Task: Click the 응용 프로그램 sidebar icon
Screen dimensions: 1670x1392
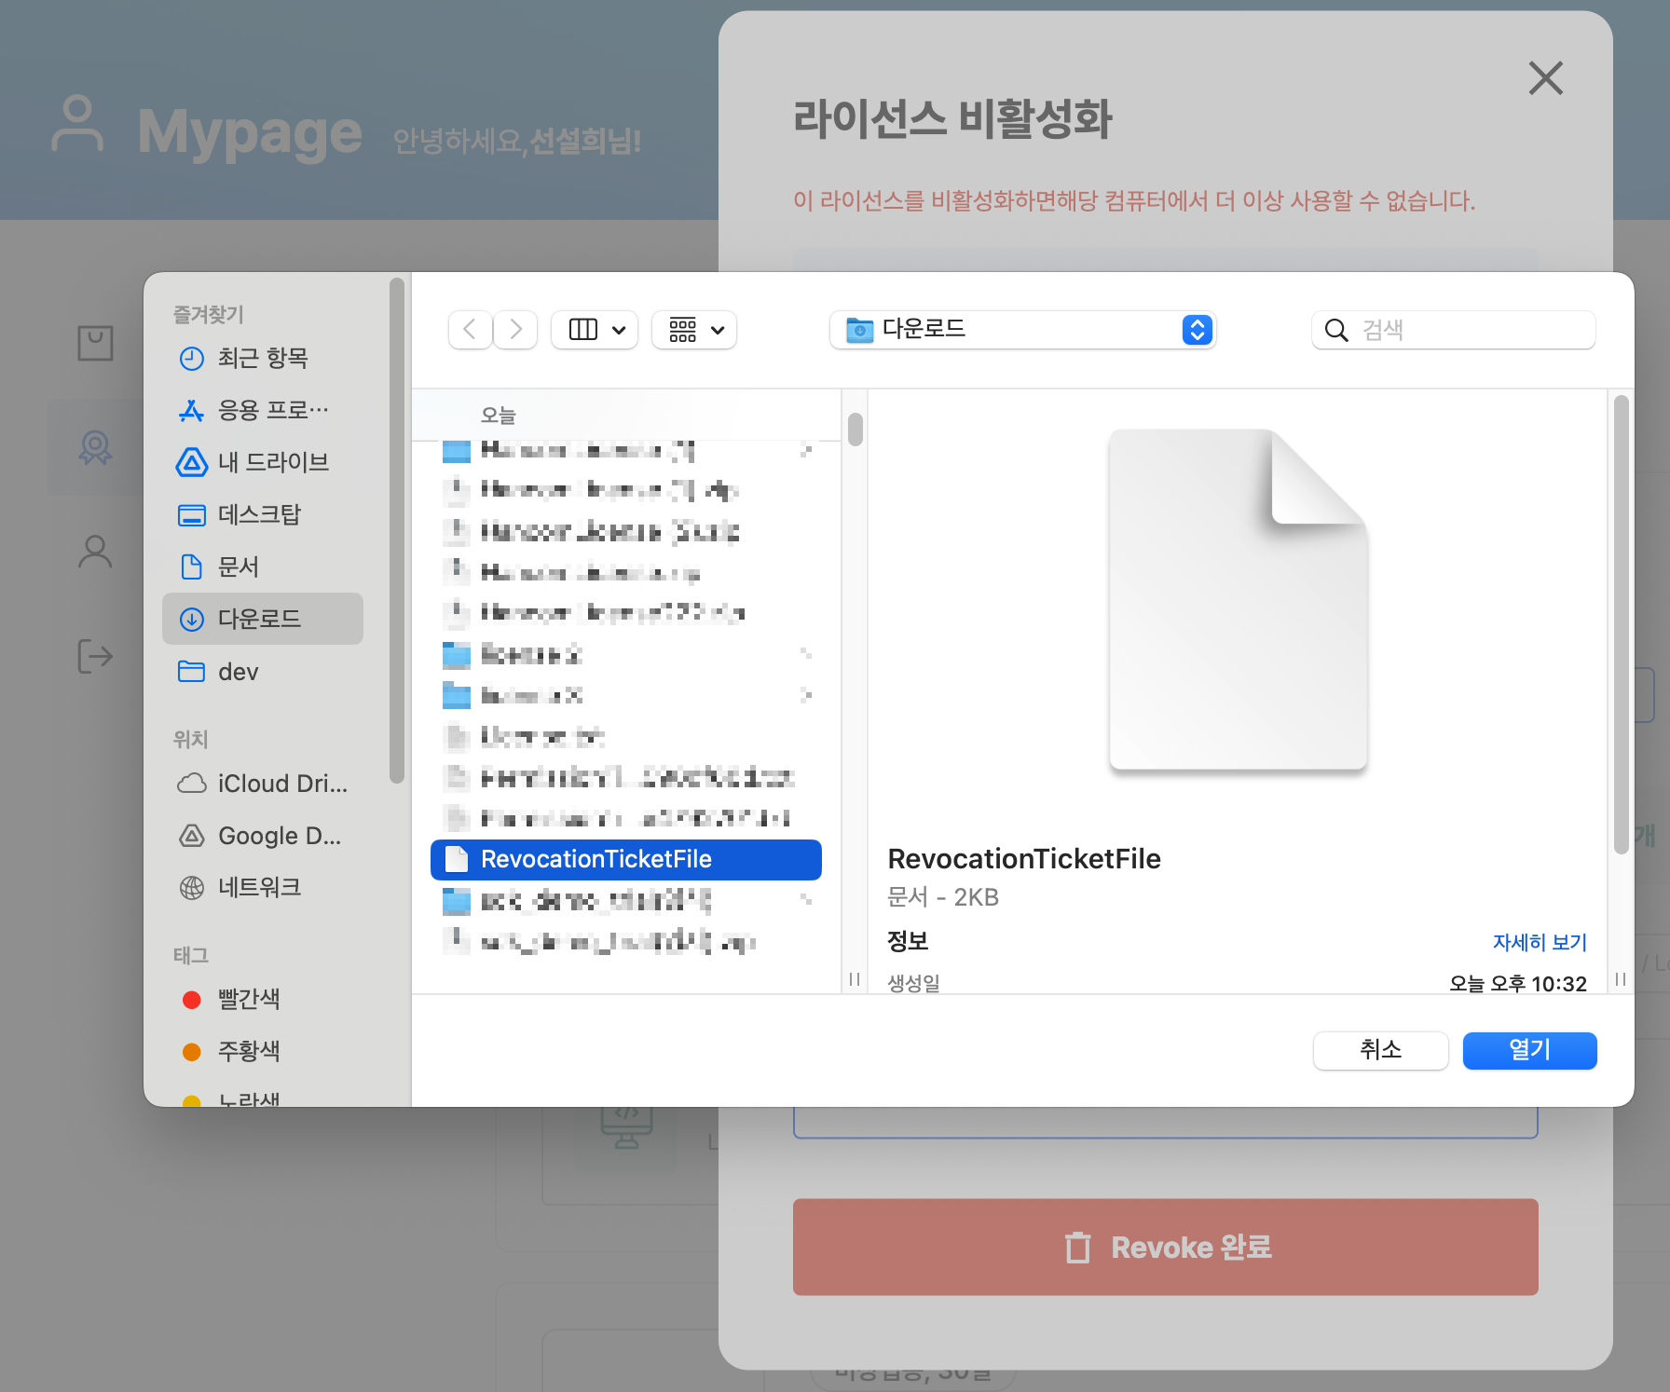Action: (x=192, y=411)
